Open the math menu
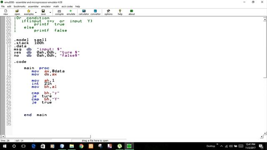Viewport: 267px width, 150px height. tap(56, 7)
